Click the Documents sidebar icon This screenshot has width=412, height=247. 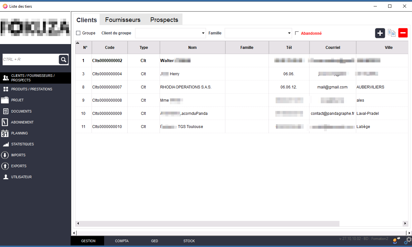tap(5, 111)
